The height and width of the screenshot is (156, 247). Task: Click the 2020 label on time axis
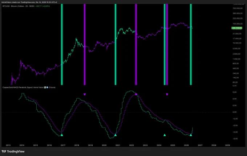pos(104,145)
